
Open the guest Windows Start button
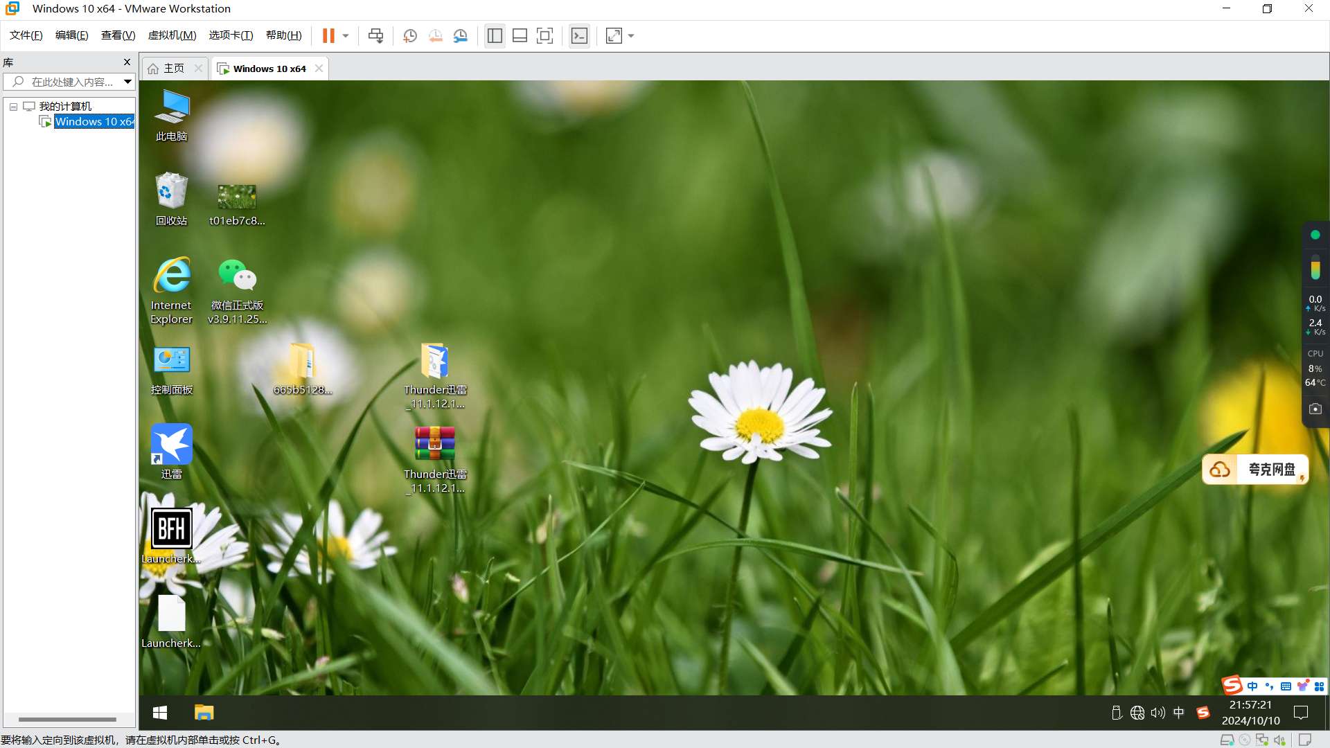160,713
